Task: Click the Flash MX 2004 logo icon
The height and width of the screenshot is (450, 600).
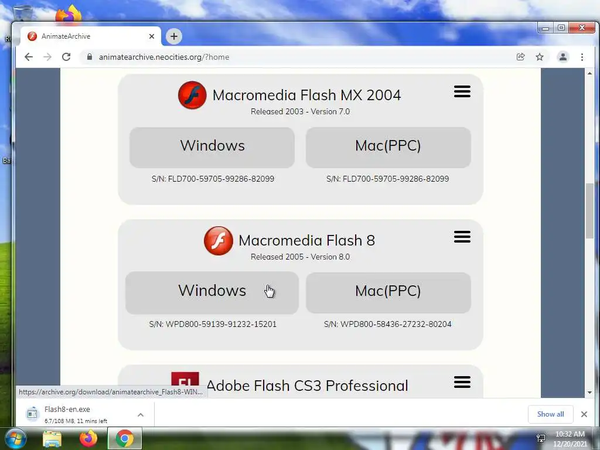Action: (192, 96)
